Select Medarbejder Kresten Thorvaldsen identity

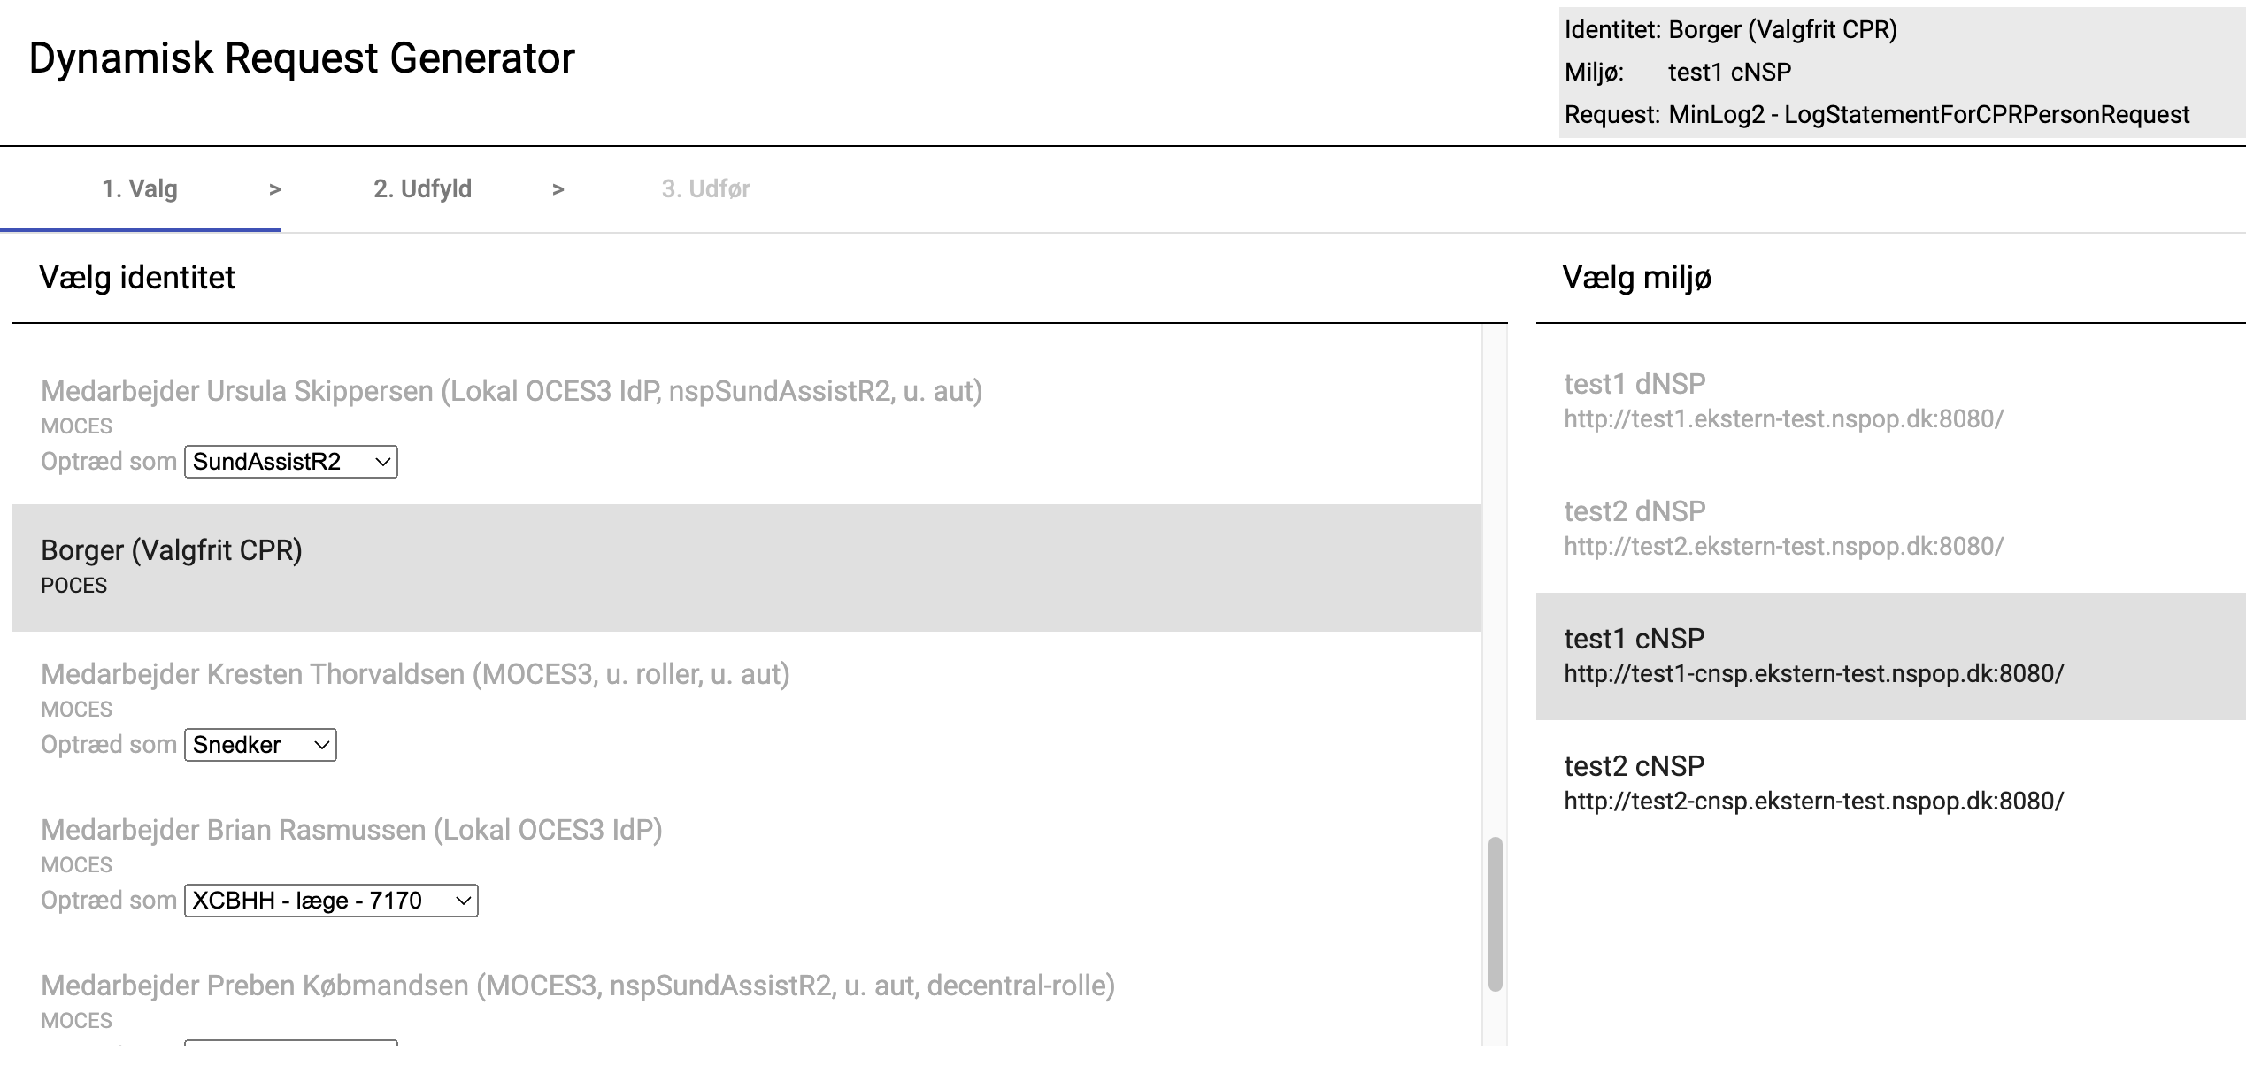coord(414,674)
